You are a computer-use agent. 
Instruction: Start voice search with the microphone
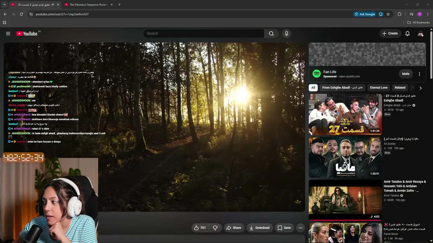(287, 33)
